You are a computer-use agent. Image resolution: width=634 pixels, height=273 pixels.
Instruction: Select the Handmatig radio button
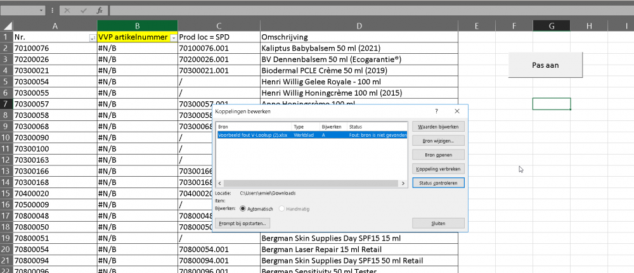pos(282,208)
